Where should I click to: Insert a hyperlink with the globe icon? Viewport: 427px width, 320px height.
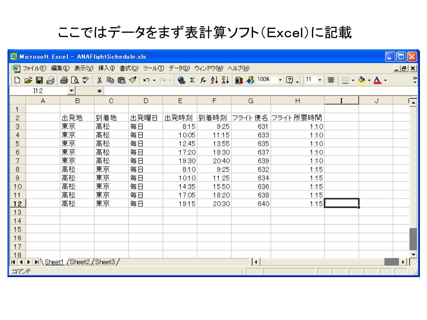tap(181, 80)
